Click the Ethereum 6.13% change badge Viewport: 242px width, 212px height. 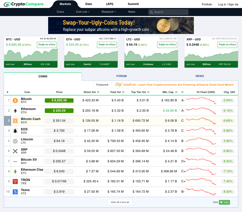click(x=228, y=111)
